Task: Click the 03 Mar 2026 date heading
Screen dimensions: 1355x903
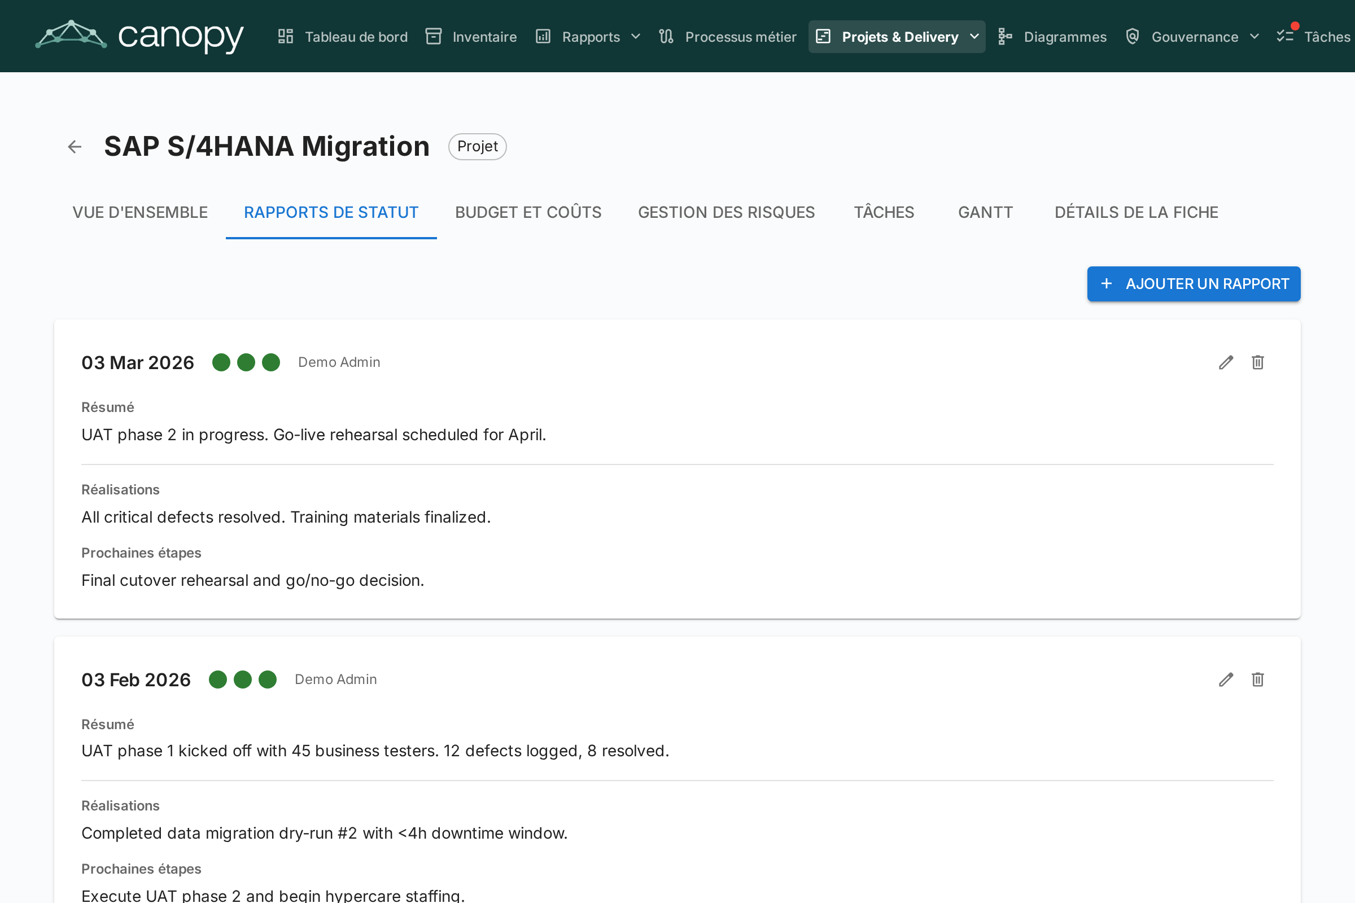Action: pos(138,362)
